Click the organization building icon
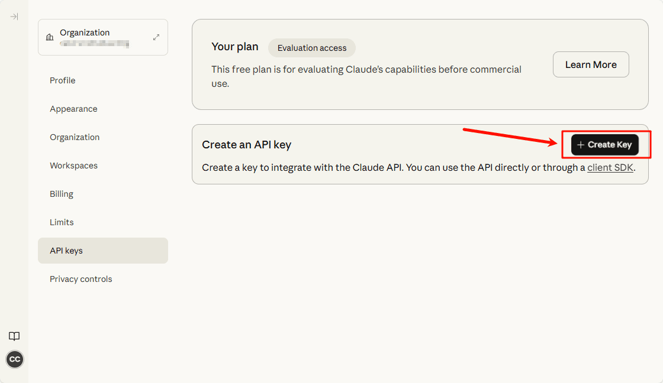The image size is (663, 383). 49,37
